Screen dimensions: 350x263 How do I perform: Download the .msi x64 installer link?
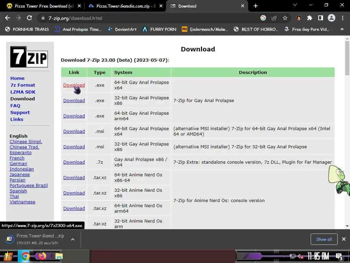[x=74, y=131]
